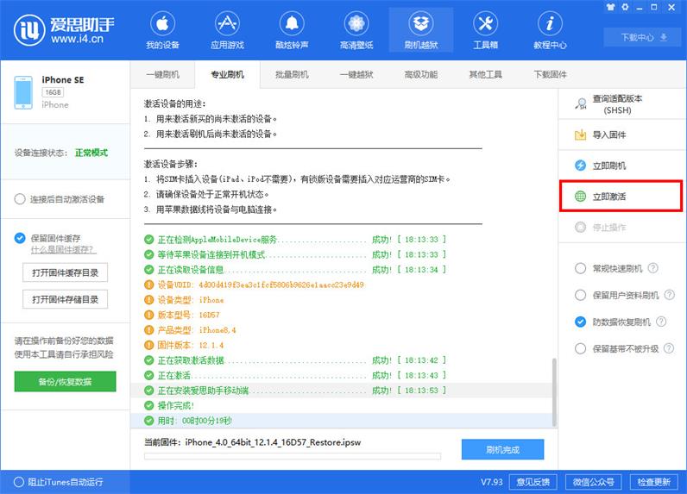Open 酷炫铃声 ringtones section

(x=292, y=31)
